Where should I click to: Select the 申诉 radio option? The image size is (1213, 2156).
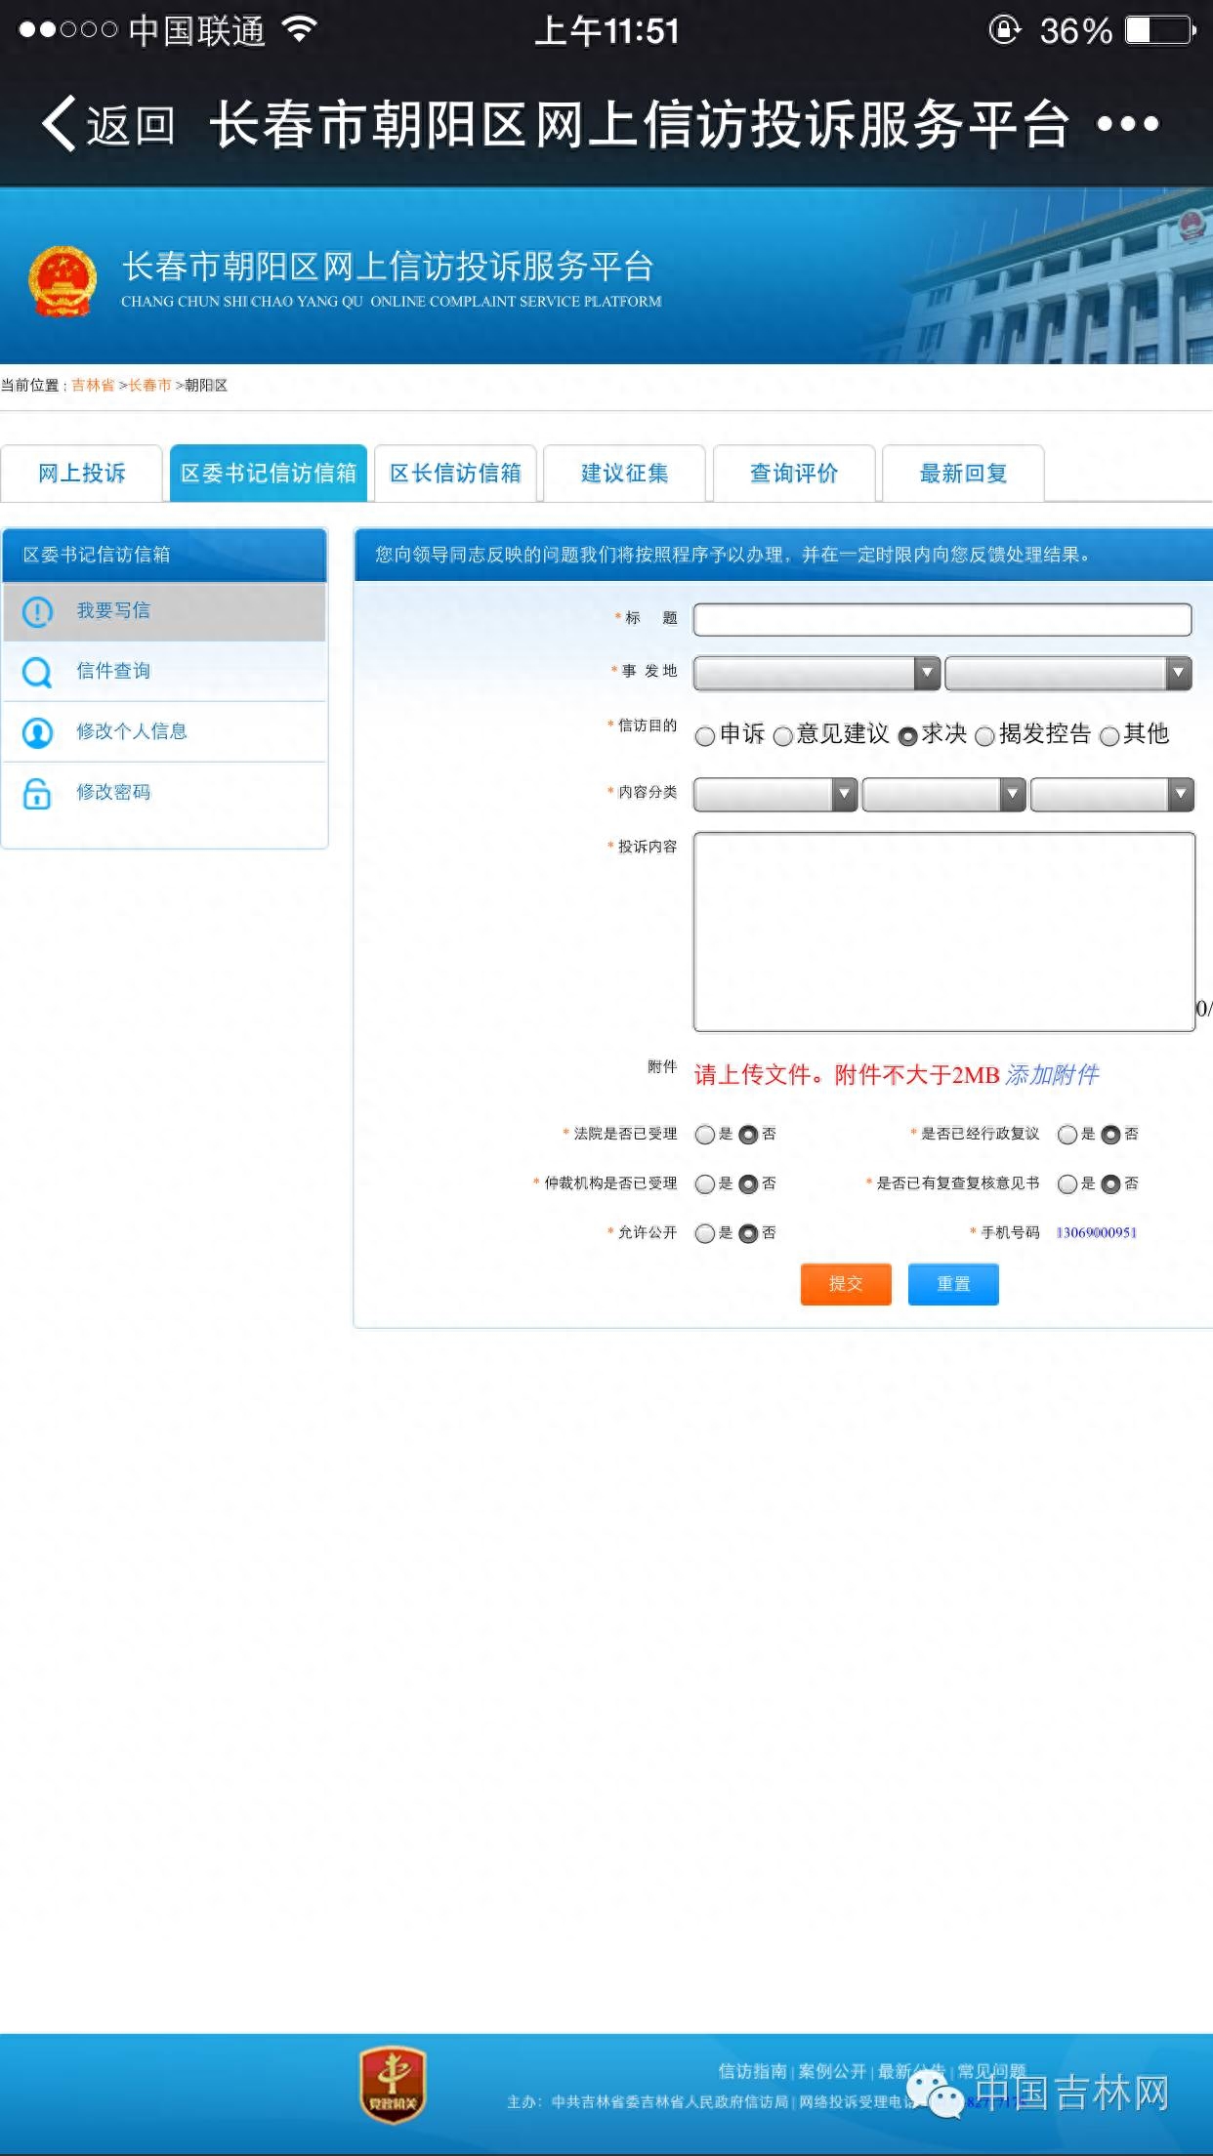coord(705,736)
